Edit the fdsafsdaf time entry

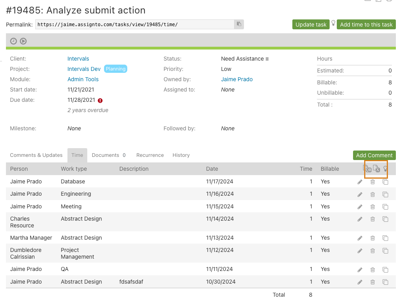360,282
